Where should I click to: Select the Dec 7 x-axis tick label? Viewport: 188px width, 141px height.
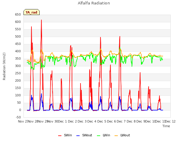coord(121,121)
